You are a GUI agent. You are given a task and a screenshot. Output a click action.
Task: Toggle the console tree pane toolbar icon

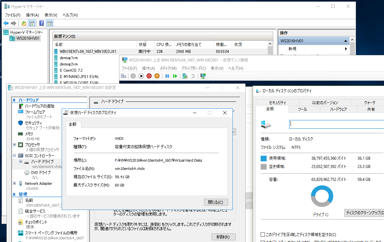coord(32,23)
